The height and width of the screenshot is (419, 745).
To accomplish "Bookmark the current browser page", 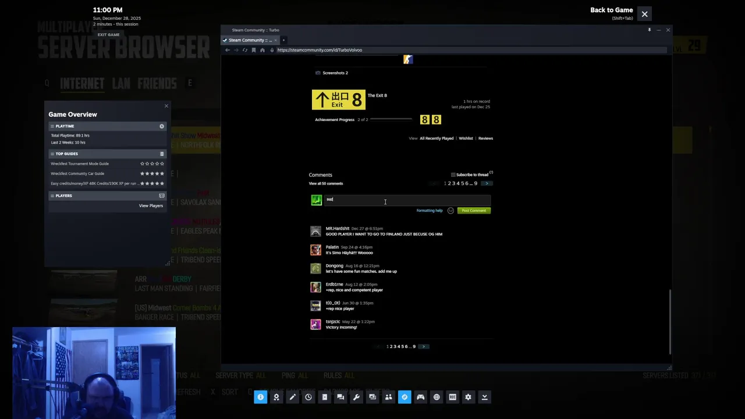I will [253, 50].
